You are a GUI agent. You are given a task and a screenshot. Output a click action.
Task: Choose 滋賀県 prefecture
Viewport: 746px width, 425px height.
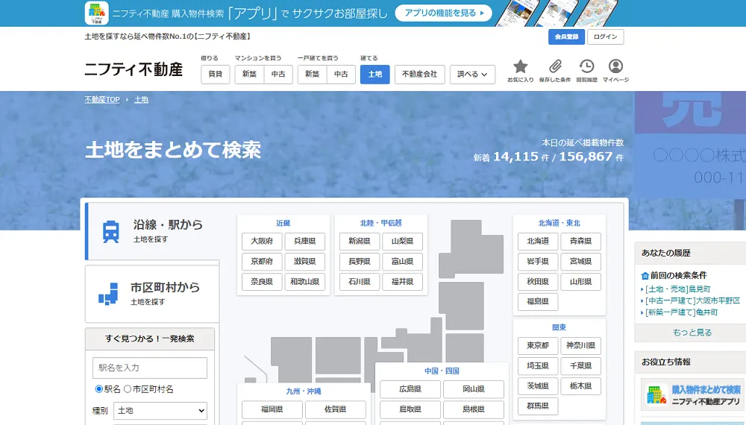tap(305, 262)
